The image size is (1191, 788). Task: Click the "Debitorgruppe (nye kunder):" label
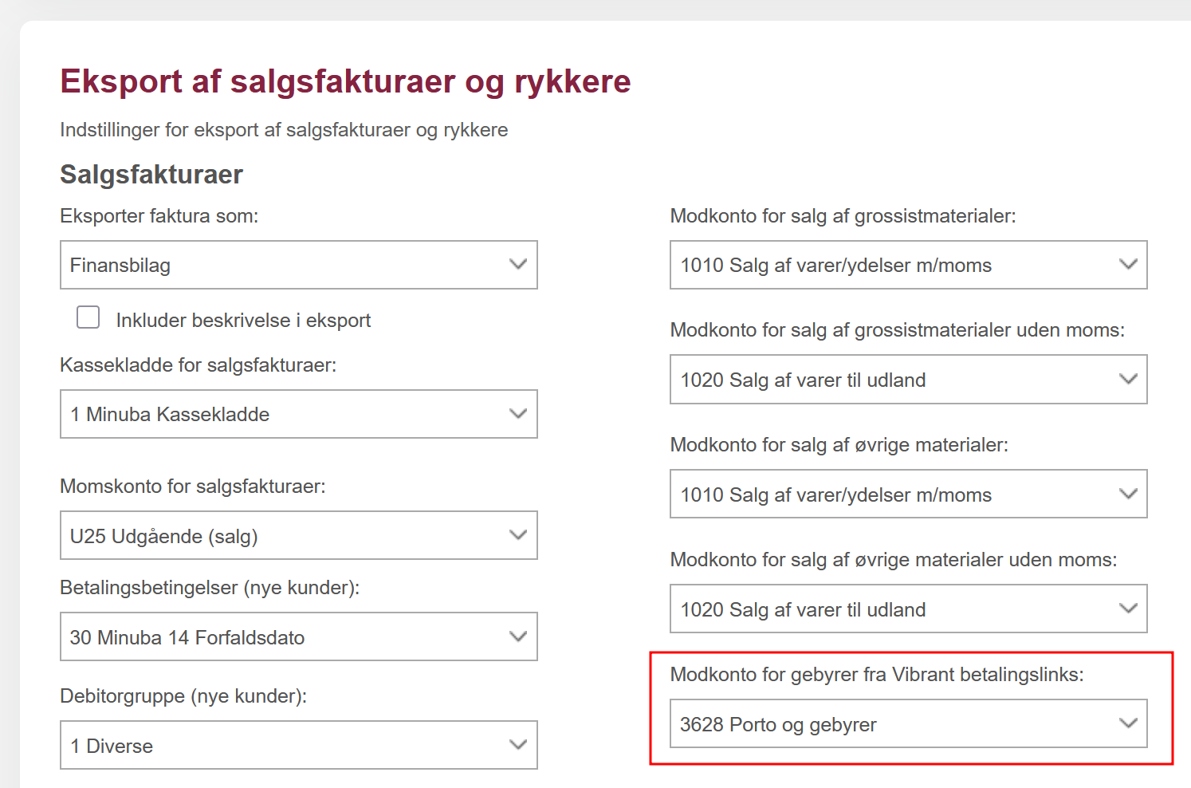click(x=183, y=696)
